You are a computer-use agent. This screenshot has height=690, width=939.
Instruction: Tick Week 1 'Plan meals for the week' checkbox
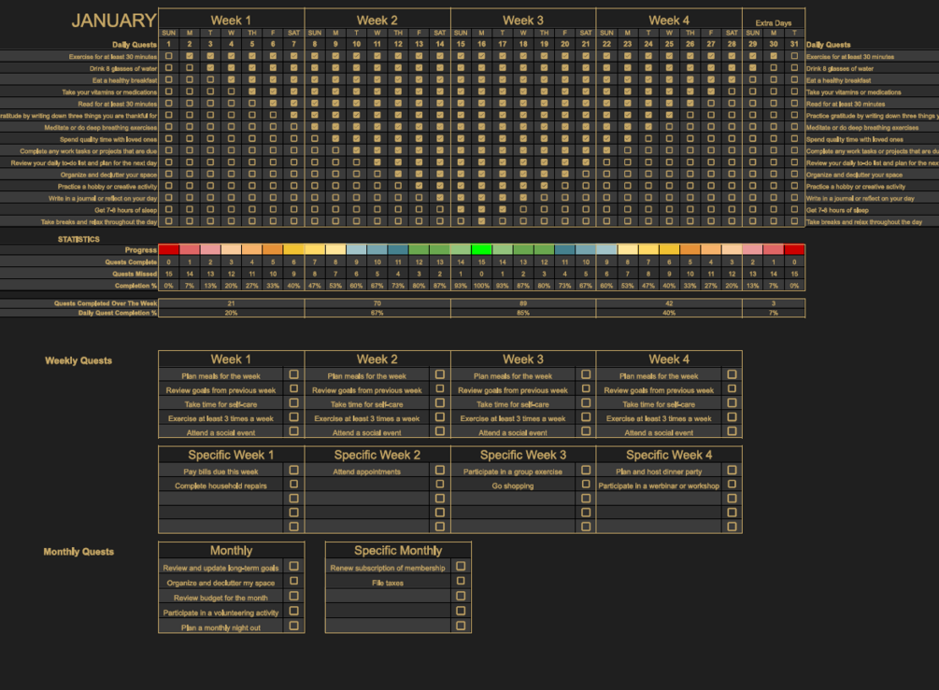pyautogui.click(x=293, y=374)
